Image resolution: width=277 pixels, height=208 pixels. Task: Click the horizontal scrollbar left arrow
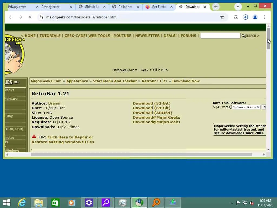7,154
